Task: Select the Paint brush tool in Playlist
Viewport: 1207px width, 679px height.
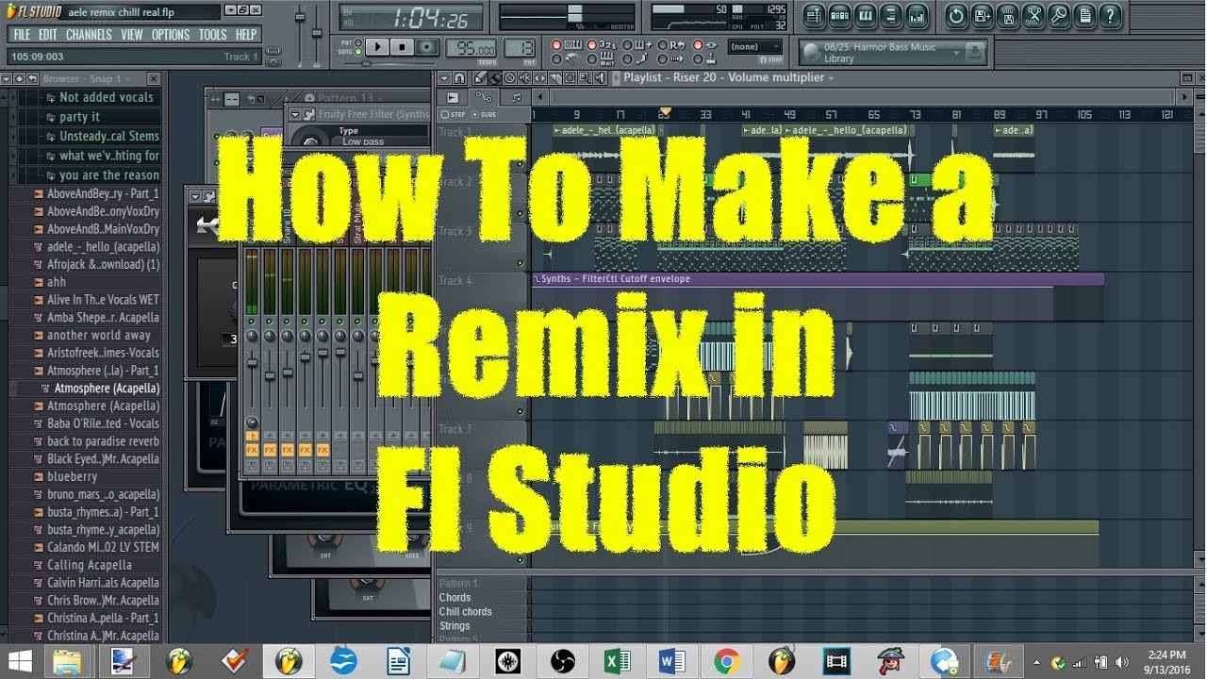Action: pos(495,78)
